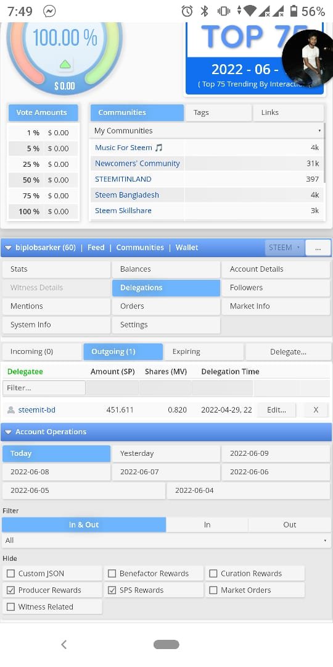This screenshot has width=333, height=667.
Task: Tap the Android back arrow
Action: (x=64, y=644)
